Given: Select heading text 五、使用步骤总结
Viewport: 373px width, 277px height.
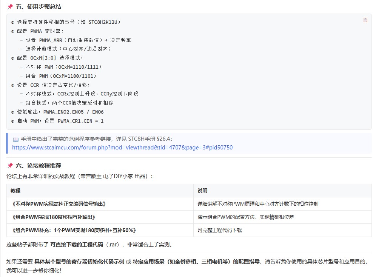Looking at the screenshot, I should point(39,7).
